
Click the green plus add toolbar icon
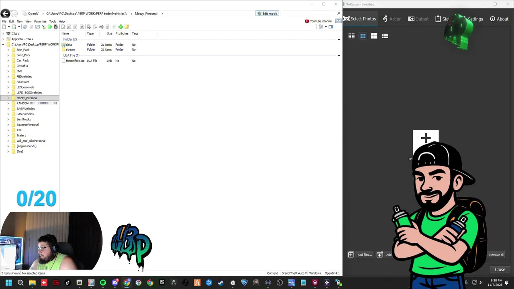tap(120, 27)
